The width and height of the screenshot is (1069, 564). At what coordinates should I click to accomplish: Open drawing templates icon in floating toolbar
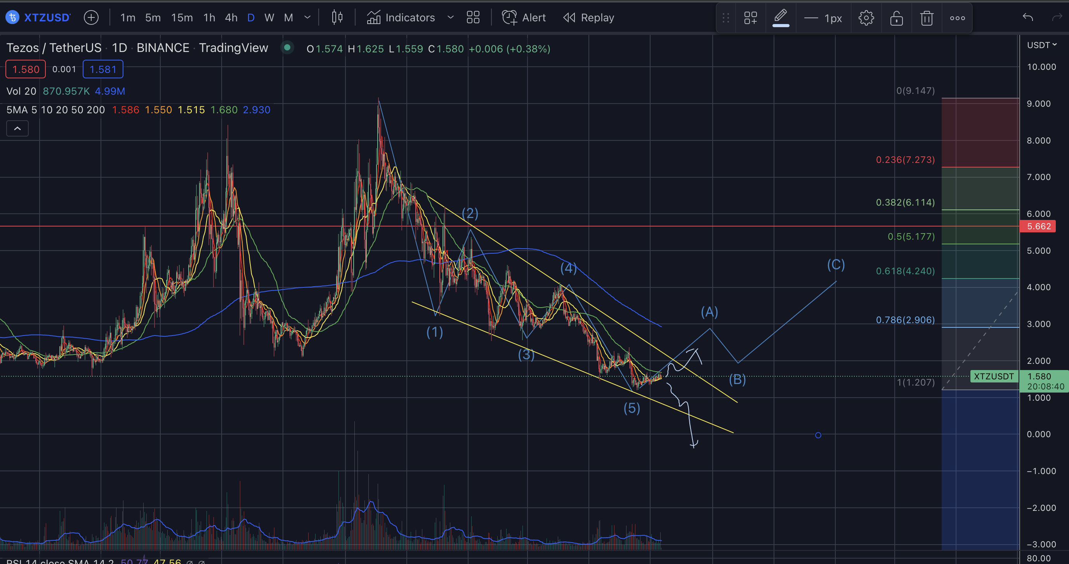(x=750, y=18)
